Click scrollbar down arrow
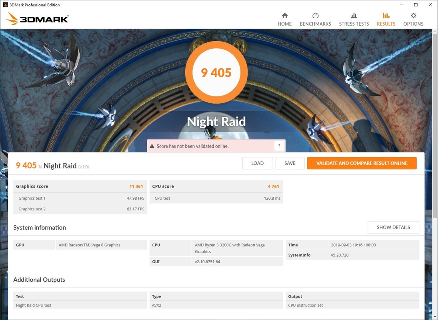Screen dimensions: 438x320 point(435,317)
